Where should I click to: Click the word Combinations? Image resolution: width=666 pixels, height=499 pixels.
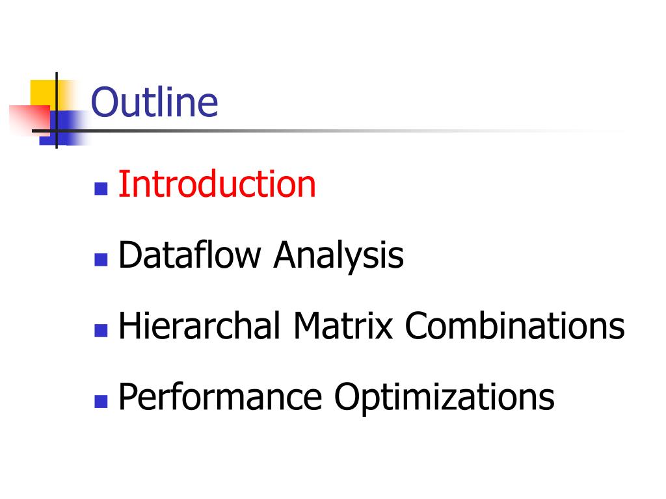[x=515, y=326]
